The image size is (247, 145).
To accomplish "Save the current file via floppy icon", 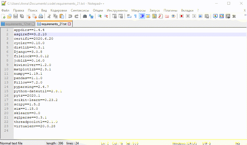I will point(16,16).
